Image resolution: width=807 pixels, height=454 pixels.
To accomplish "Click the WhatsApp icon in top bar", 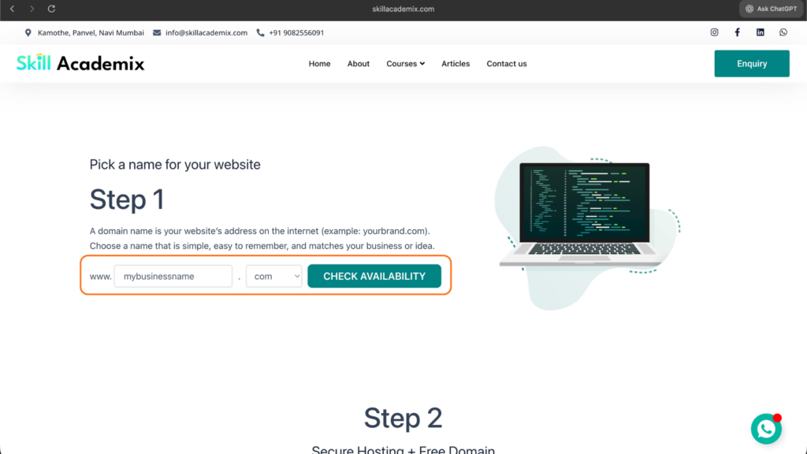I will click(783, 32).
